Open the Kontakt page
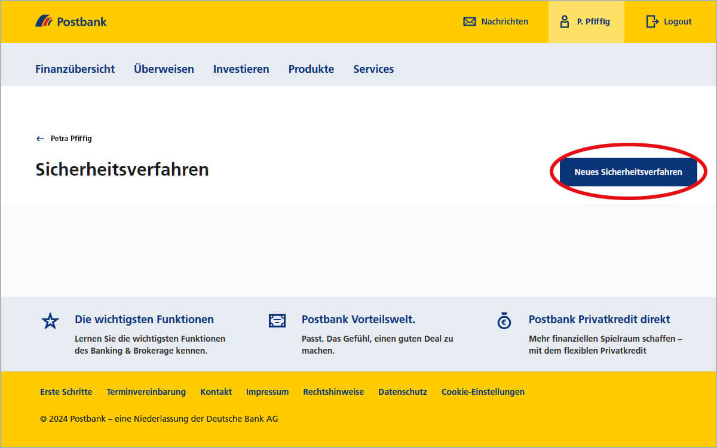Viewport: 717px width, 448px height. [216, 392]
